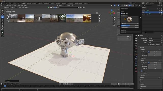
Task: Toggle the Scene Lights checkbox
Action: tap(121, 13)
